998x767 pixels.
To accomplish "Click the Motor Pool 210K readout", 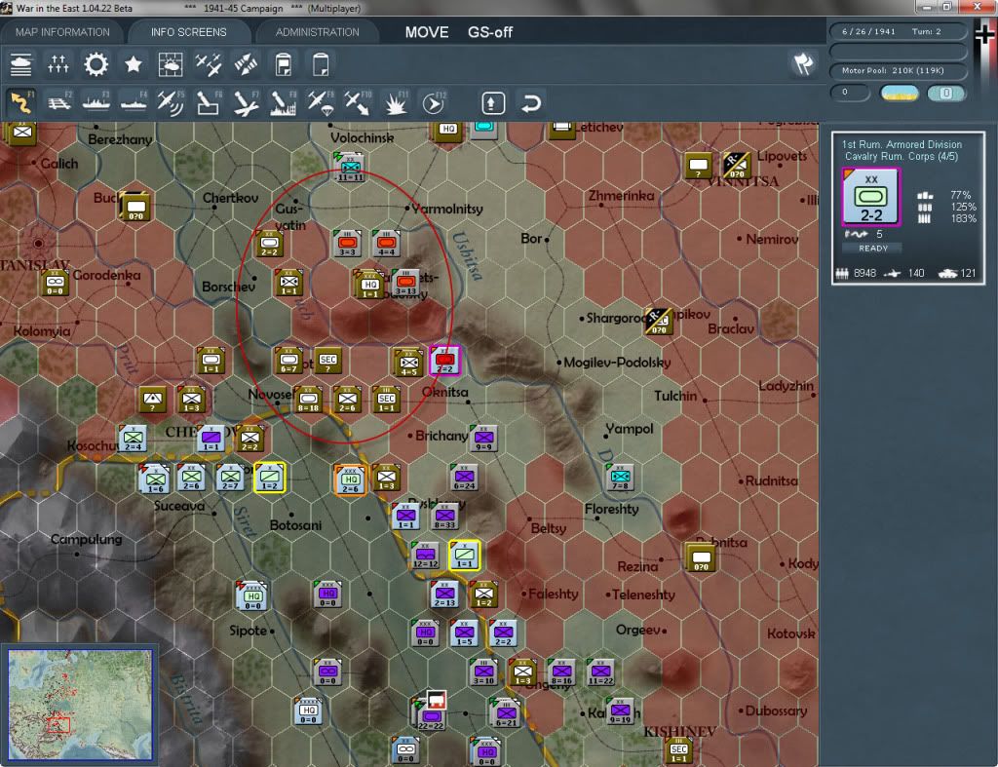I will tap(898, 70).
